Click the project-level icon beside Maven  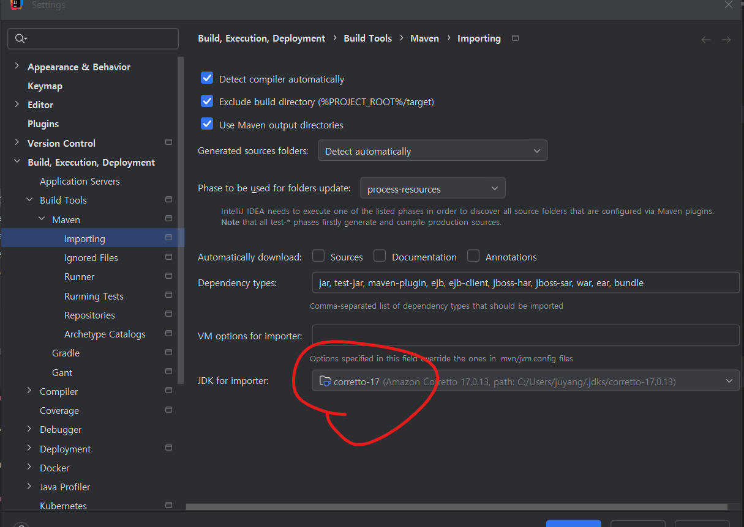168,218
